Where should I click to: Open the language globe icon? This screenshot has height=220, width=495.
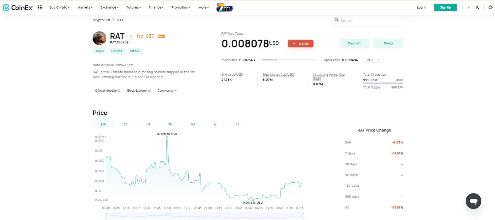click(490, 7)
